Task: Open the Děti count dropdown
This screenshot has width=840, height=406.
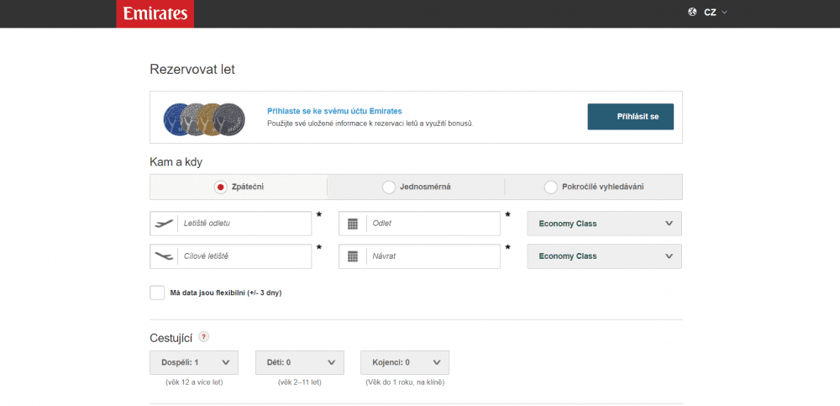Action: click(300, 362)
